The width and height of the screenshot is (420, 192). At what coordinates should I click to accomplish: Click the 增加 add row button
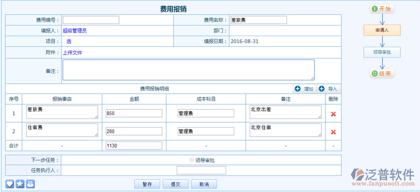pyautogui.click(x=305, y=89)
